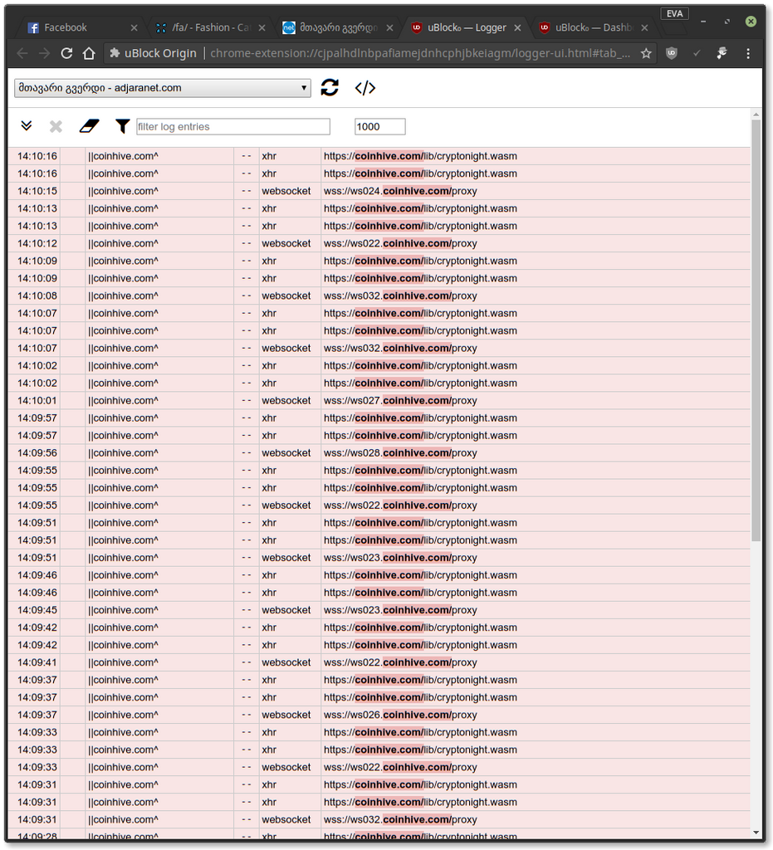Screen dimensions: 773x850
Task: Click uBlock Origin shield extension icon
Action: coord(672,53)
